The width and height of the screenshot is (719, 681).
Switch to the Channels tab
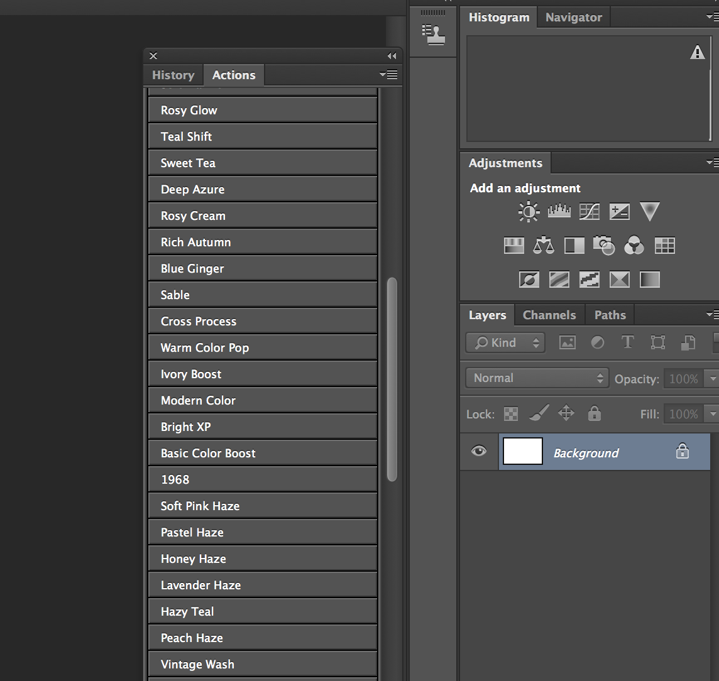click(x=549, y=315)
